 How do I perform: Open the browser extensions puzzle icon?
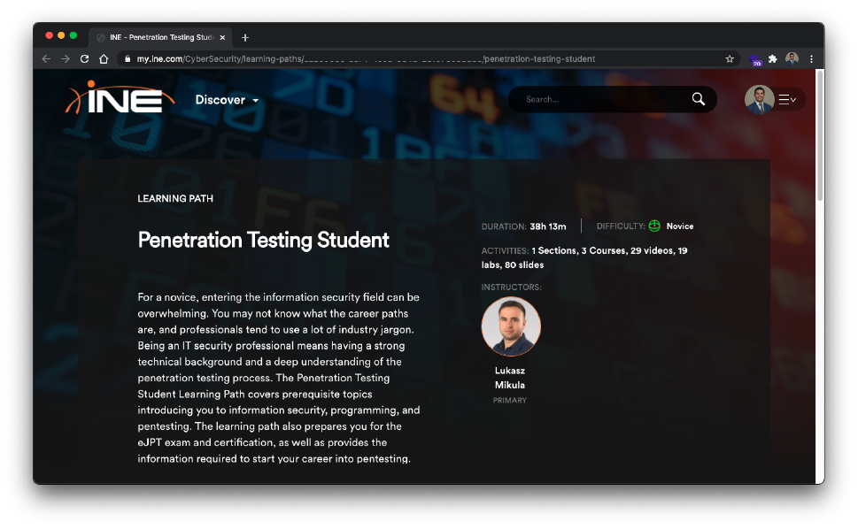(773, 59)
